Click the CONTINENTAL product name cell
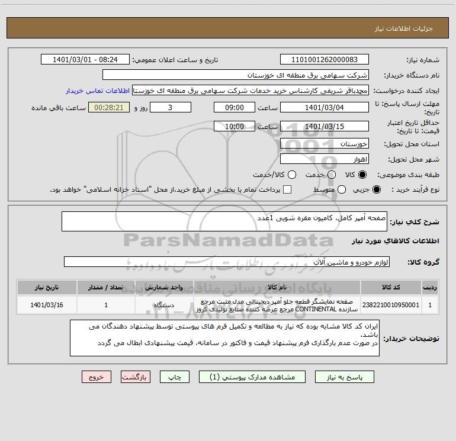Image resolution: width=456 pixels, height=441 pixels. 277,305
